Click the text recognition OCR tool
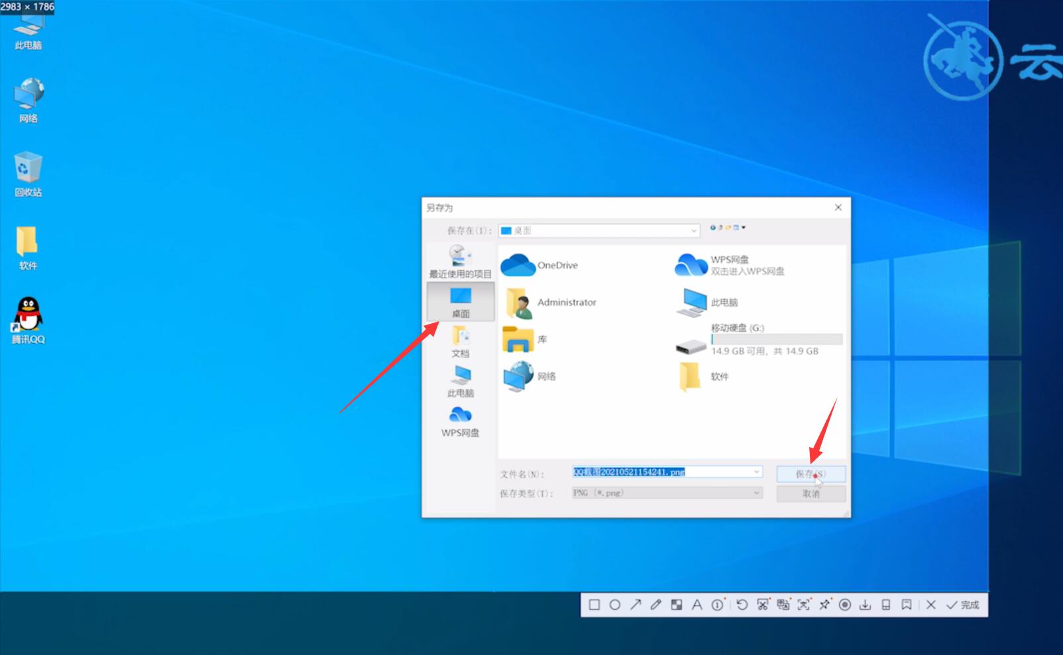The width and height of the screenshot is (1063, 655). [804, 605]
